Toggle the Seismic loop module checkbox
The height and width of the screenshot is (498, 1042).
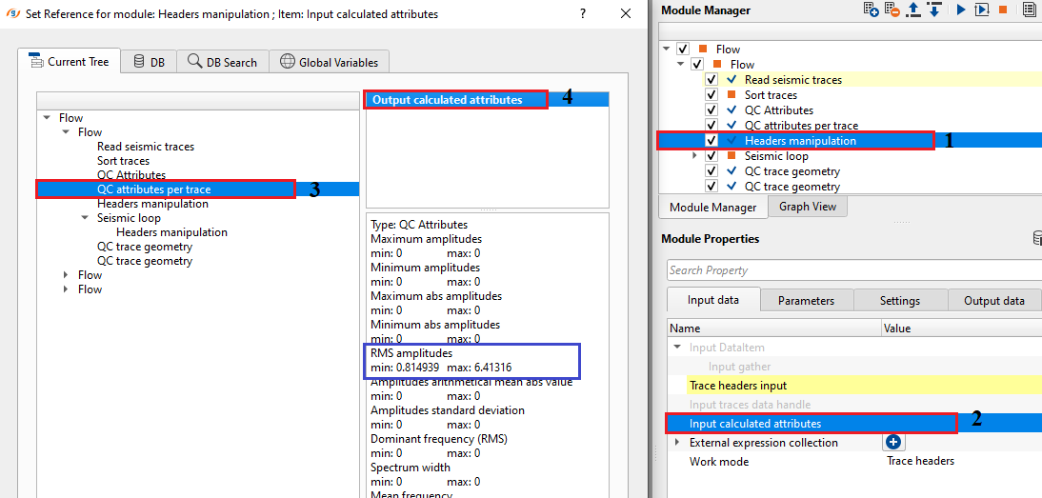pyautogui.click(x=711, y=156)
